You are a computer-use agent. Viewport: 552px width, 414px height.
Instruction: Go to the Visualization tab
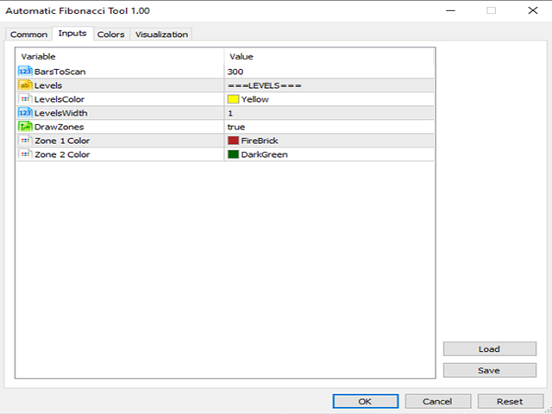click(x=161, y=34)
